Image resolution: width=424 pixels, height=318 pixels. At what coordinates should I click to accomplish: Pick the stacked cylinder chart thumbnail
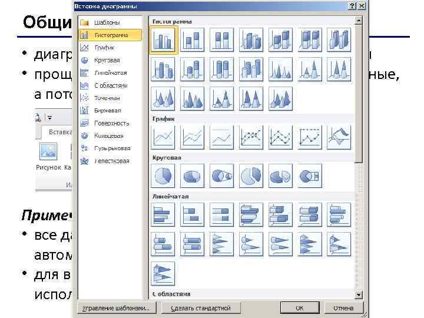coord(192,69)
